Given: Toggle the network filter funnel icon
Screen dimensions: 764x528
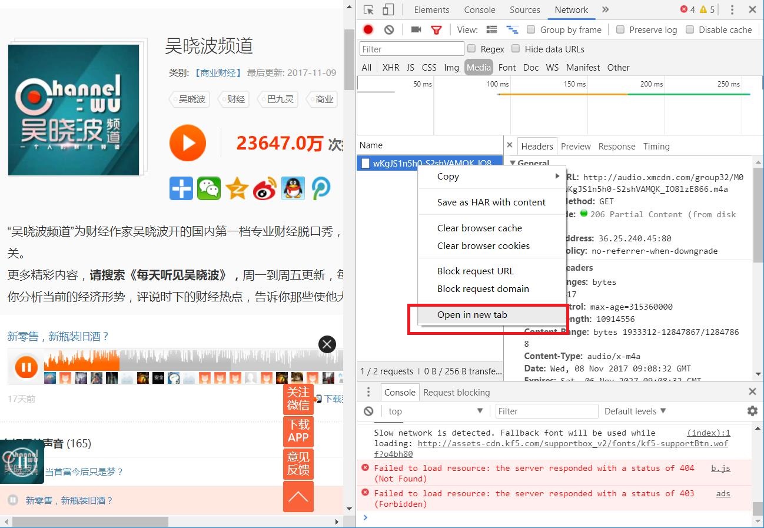Looking at the screenshot, I should [x=436, y=29].
